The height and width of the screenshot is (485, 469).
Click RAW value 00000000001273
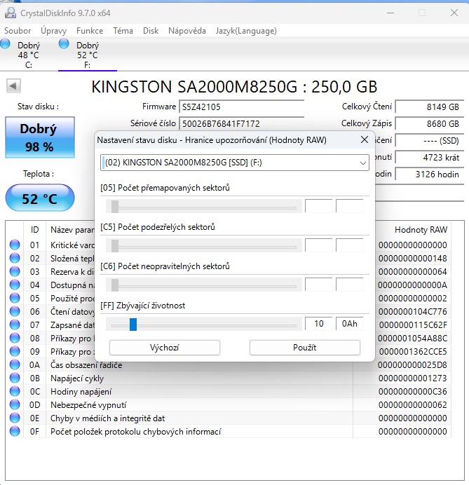pos(413,378)
